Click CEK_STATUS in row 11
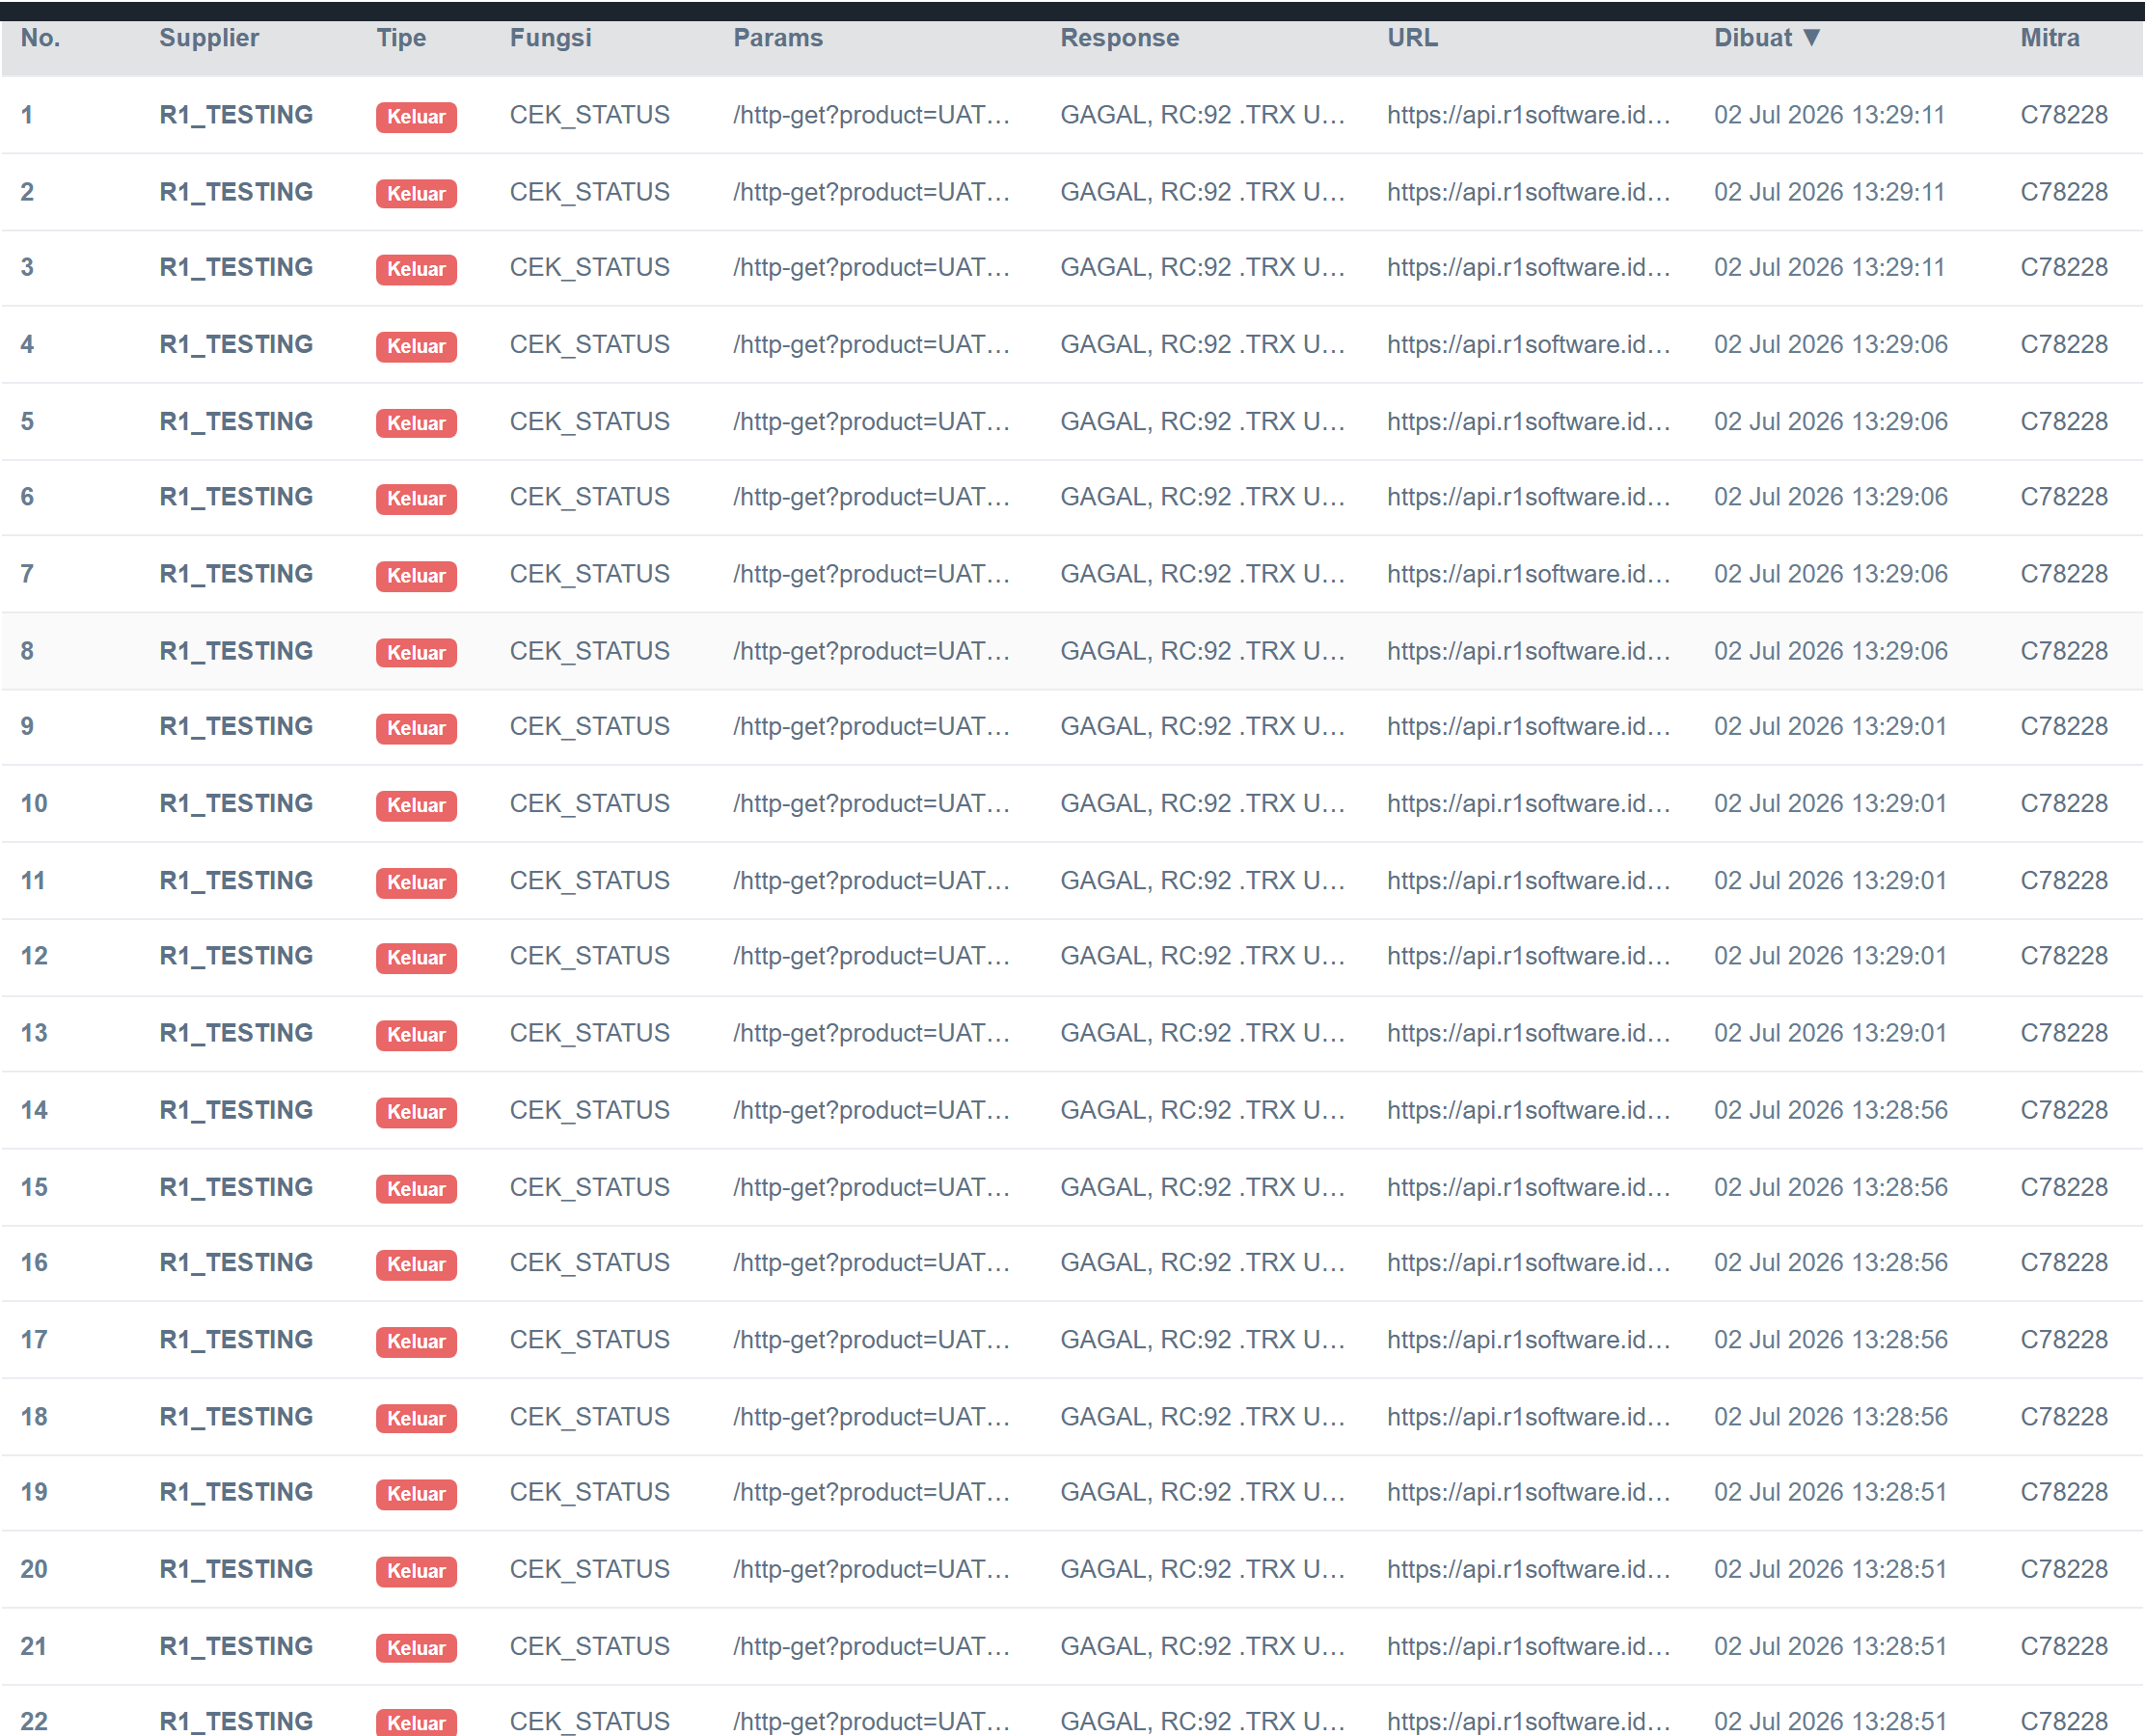 [590, 881]
